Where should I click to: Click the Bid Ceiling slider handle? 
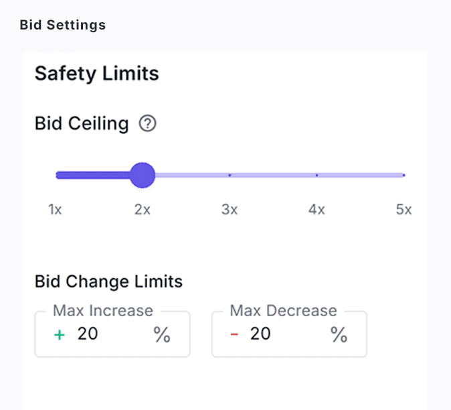(142, 176)
